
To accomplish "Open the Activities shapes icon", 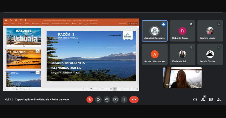I will pos(219,100).
